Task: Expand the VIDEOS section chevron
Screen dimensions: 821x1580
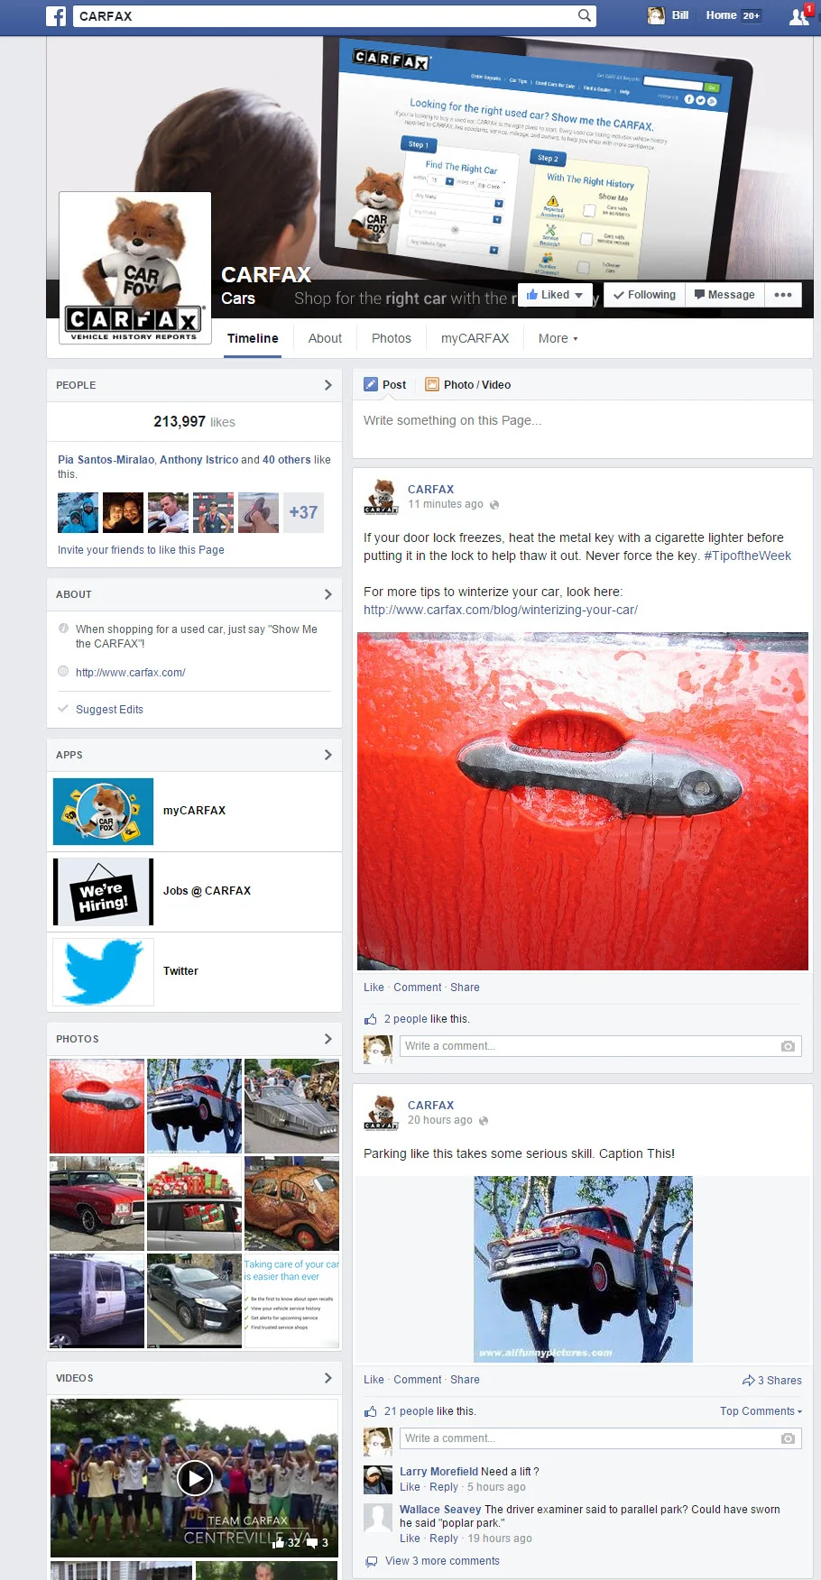Action: 327,1378
